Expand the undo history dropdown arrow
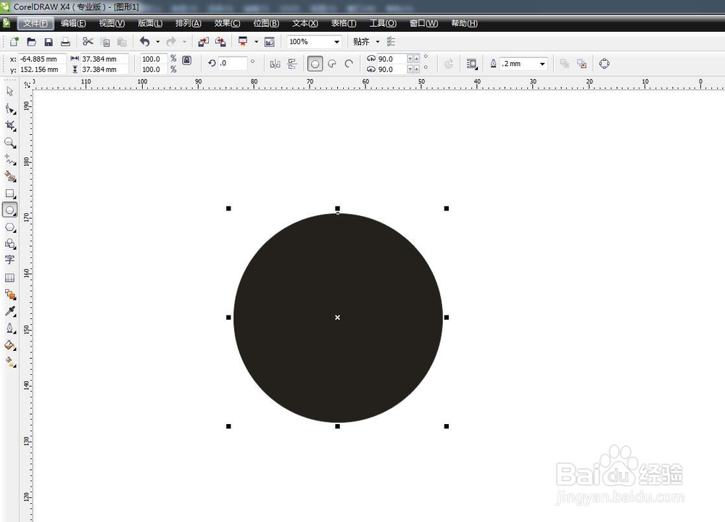This screenshot has height=522, width=725. point(157,41)
